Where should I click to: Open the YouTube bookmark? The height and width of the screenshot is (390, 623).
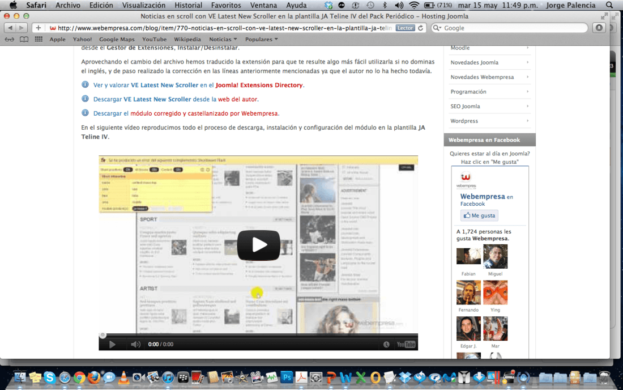(154, 39)
